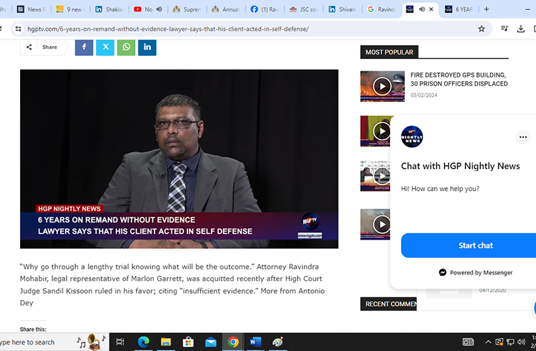Open Paint app from taskbar

[277, 342]
